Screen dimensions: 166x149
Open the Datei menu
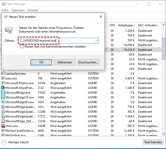5,10
